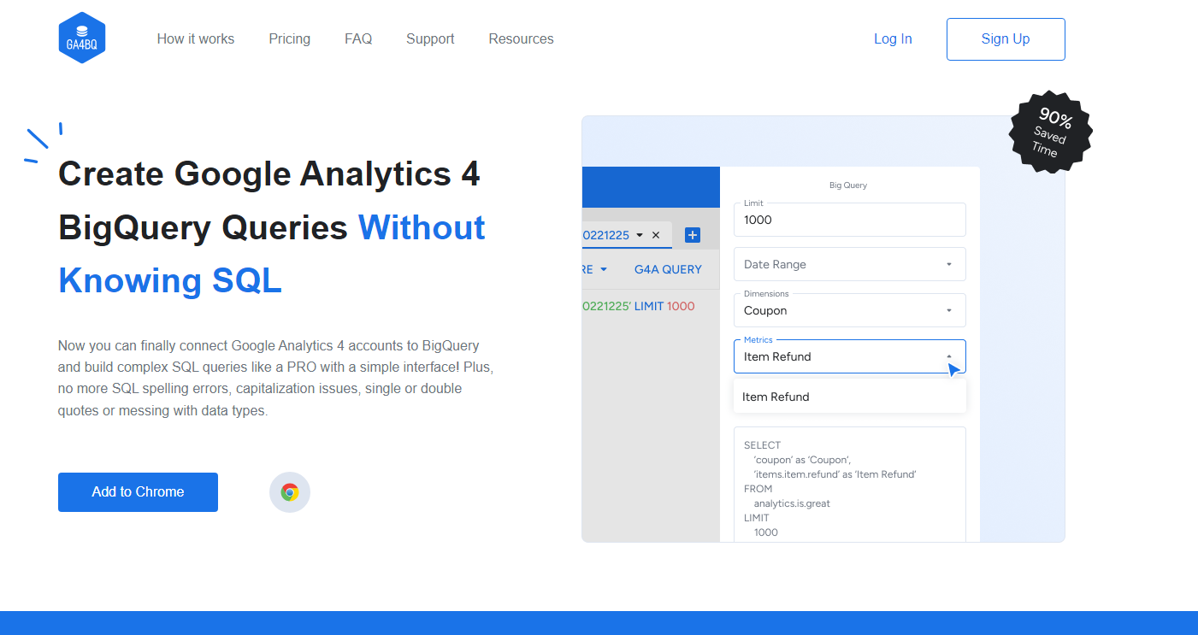Open the 0221225 tab dropdown arrow
This screenshot has width=1198, height=635.
point(640,235)
